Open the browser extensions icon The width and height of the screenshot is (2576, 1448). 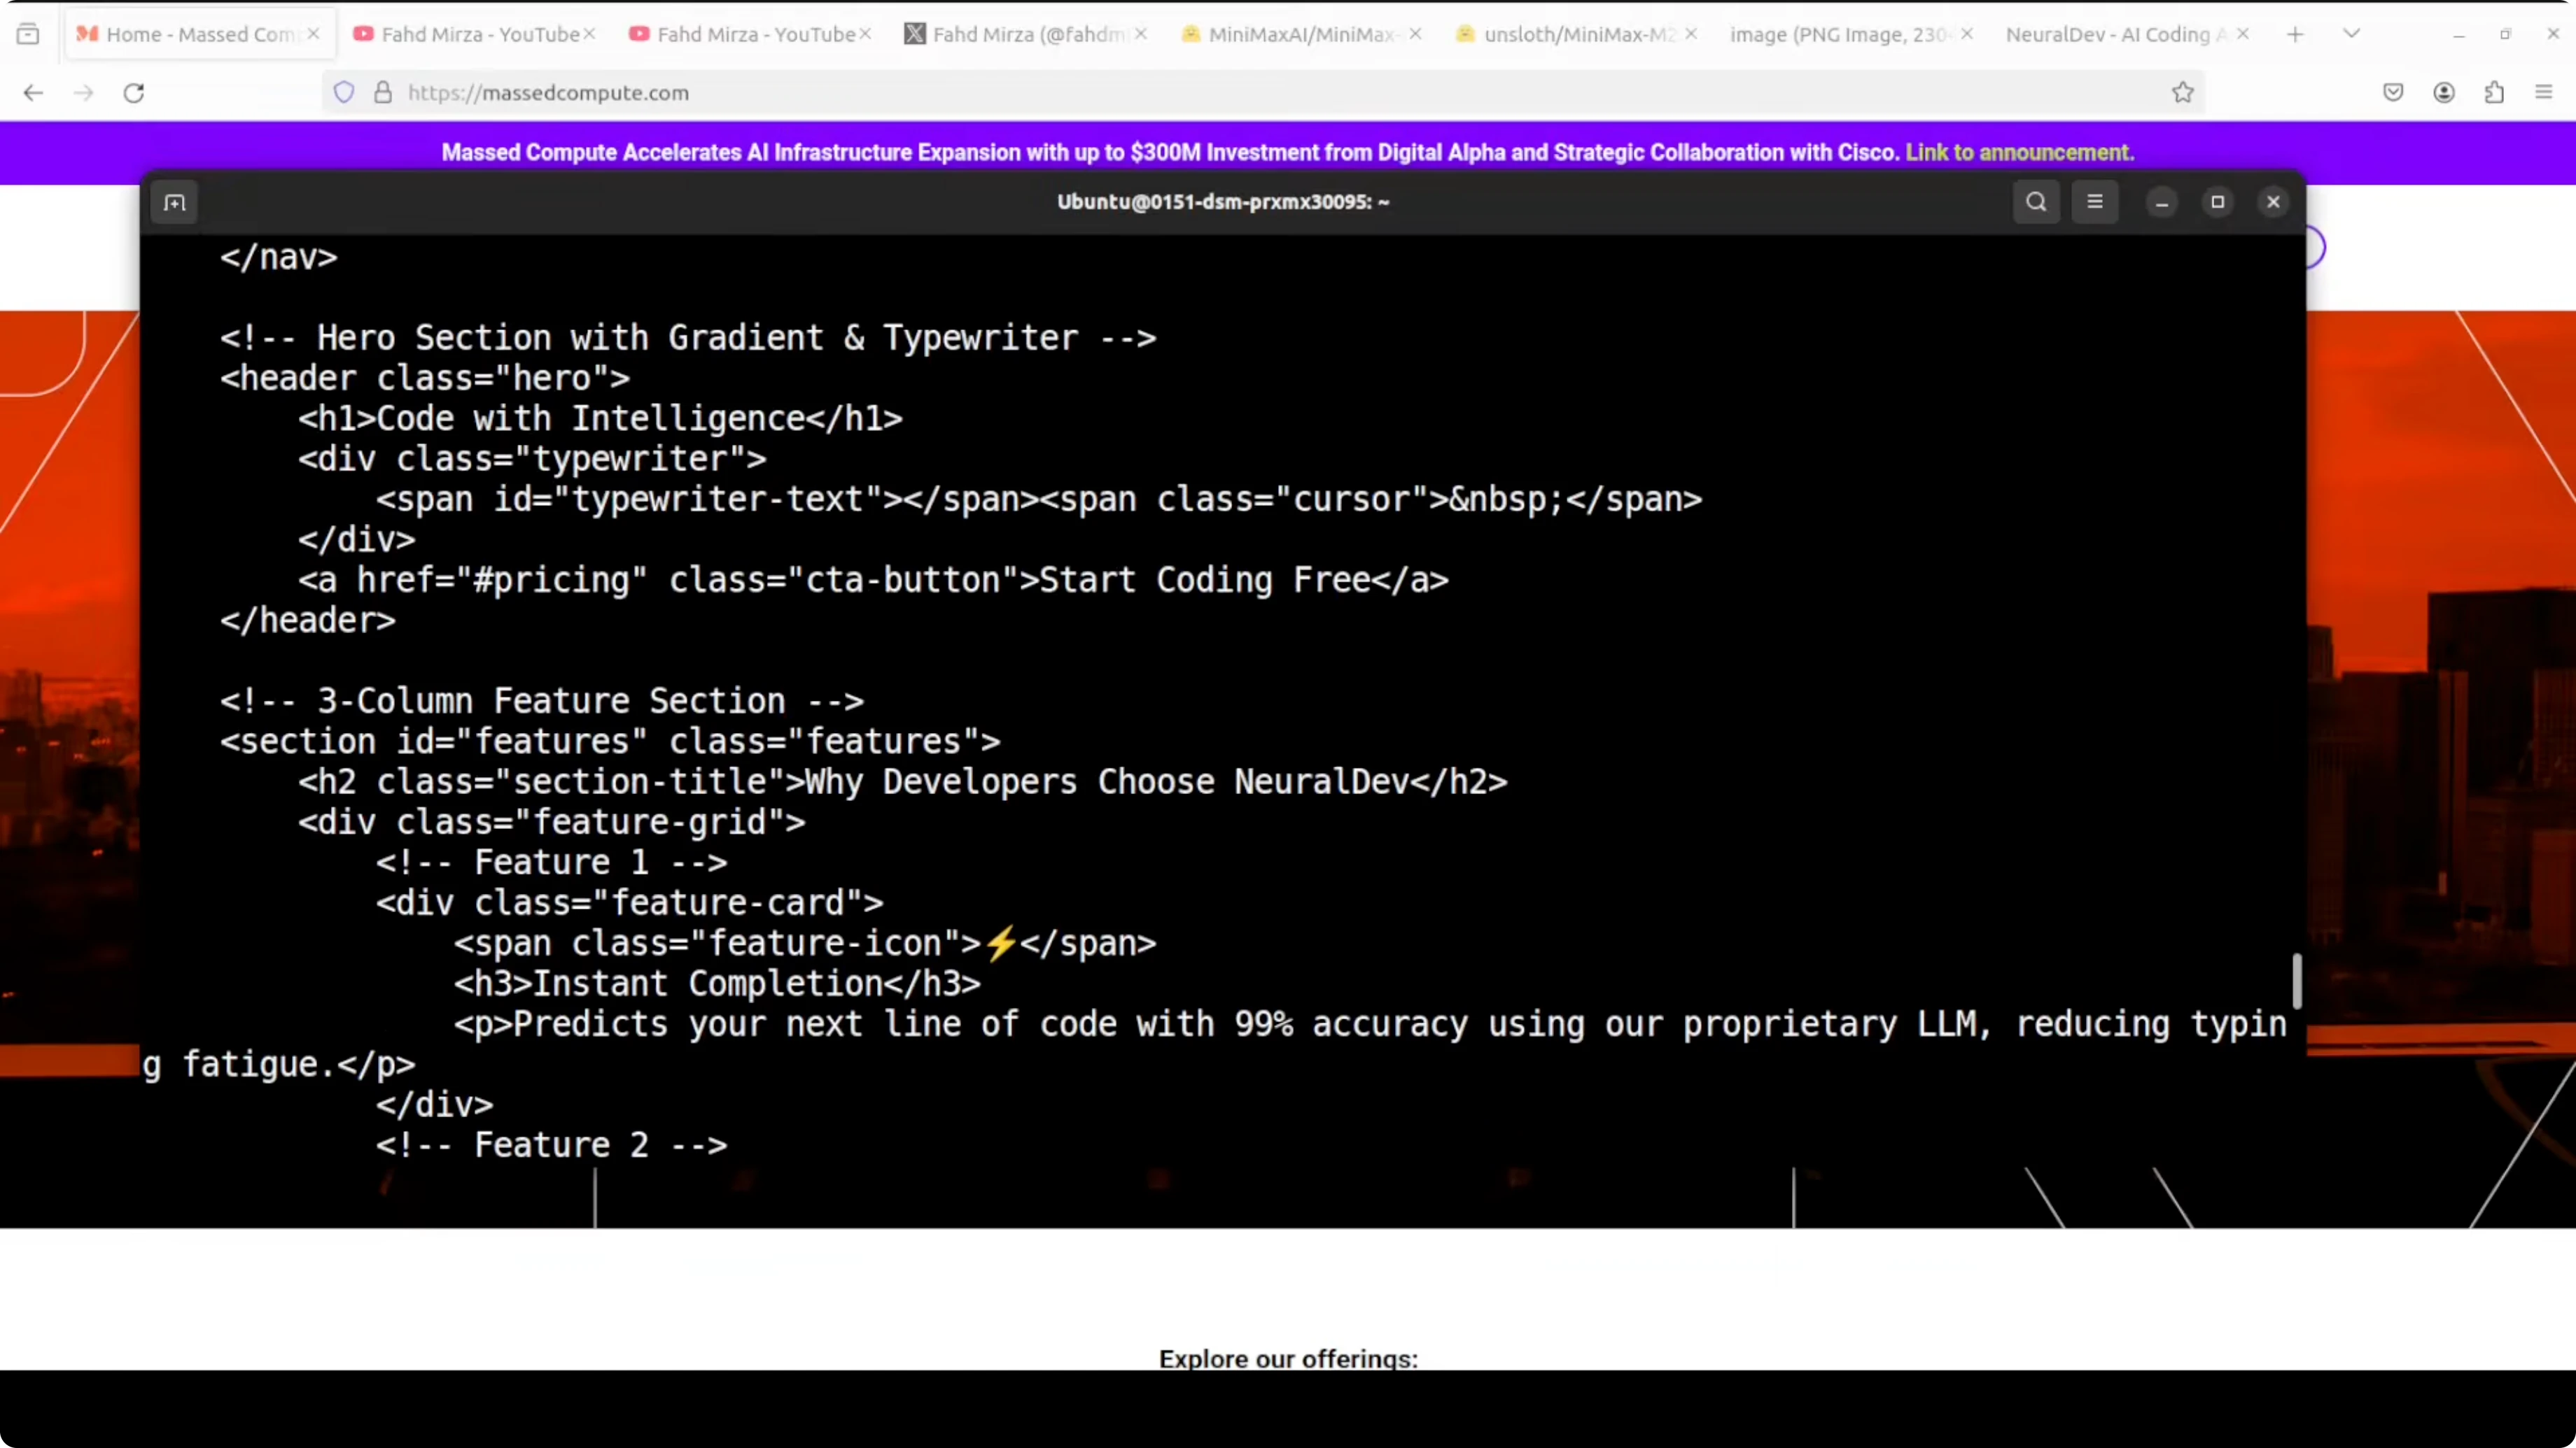(2494, 92)
